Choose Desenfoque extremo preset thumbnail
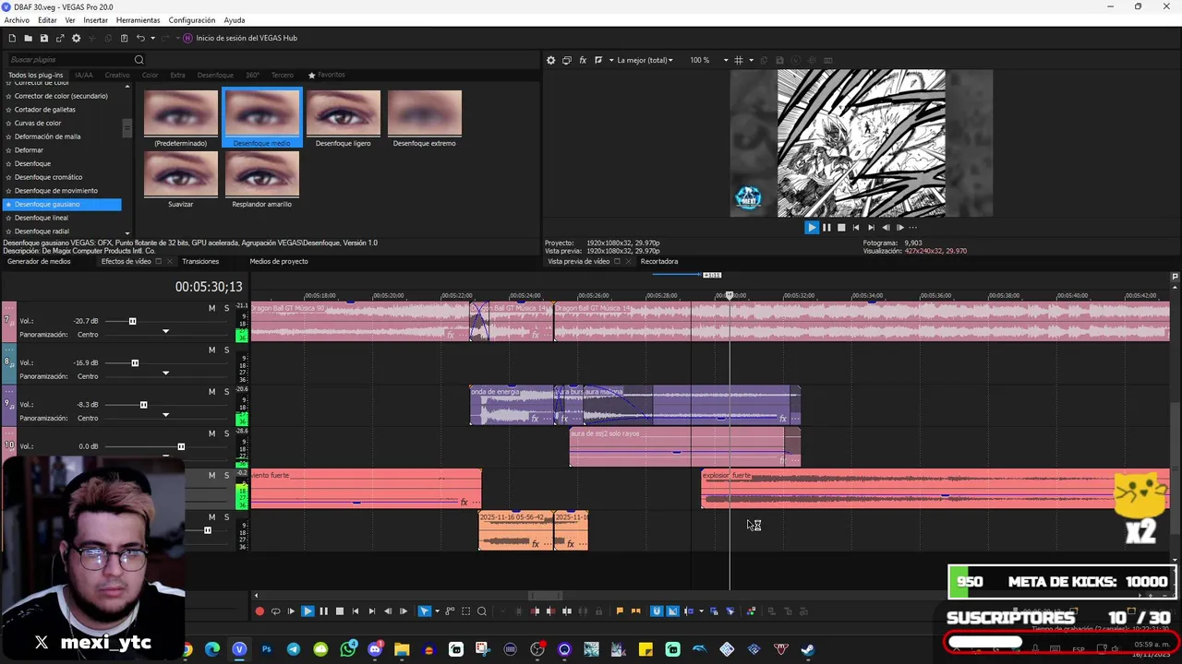This screenshot has height=664, width=1182. [425, 113]
